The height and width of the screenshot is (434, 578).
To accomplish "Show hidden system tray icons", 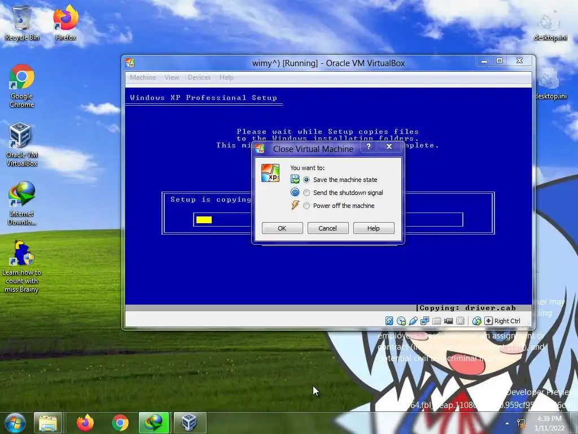I will coord(507,423).
